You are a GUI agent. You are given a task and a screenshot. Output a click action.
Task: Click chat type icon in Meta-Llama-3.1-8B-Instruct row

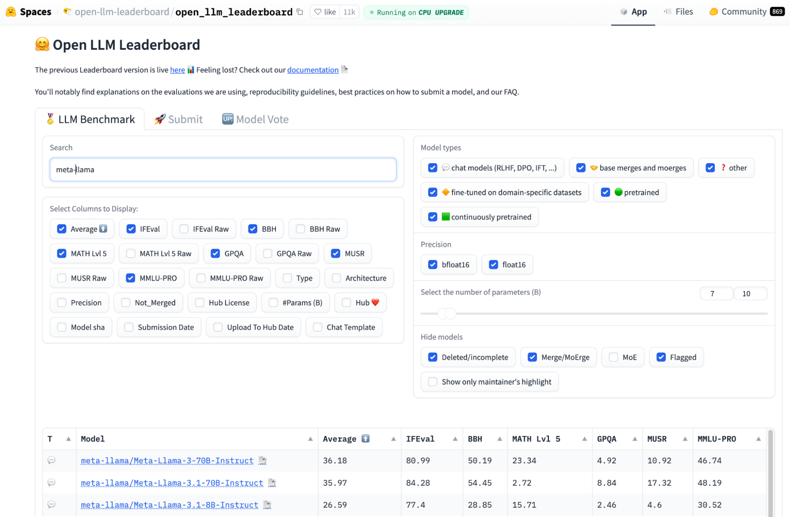coord(51,504)
